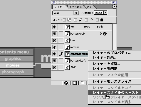Select the 背景 layer name
This screenshot has height=107, width=141.
point(73,67)
